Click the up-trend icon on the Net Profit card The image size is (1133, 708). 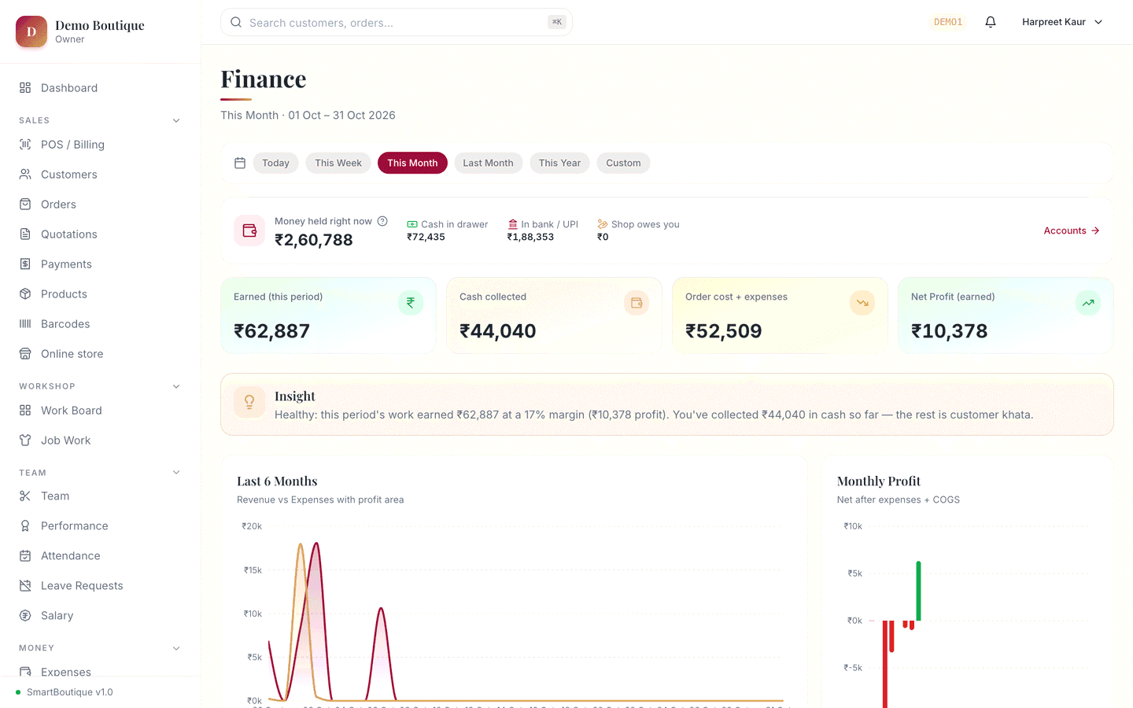[1088, 303]
